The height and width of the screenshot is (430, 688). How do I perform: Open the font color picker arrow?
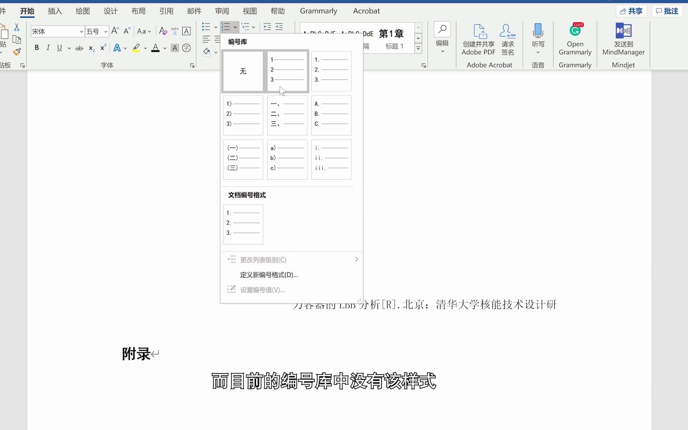[165, 48]
